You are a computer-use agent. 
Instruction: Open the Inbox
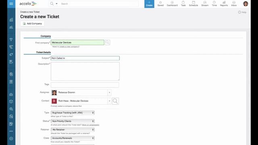[x=234, y=4]
